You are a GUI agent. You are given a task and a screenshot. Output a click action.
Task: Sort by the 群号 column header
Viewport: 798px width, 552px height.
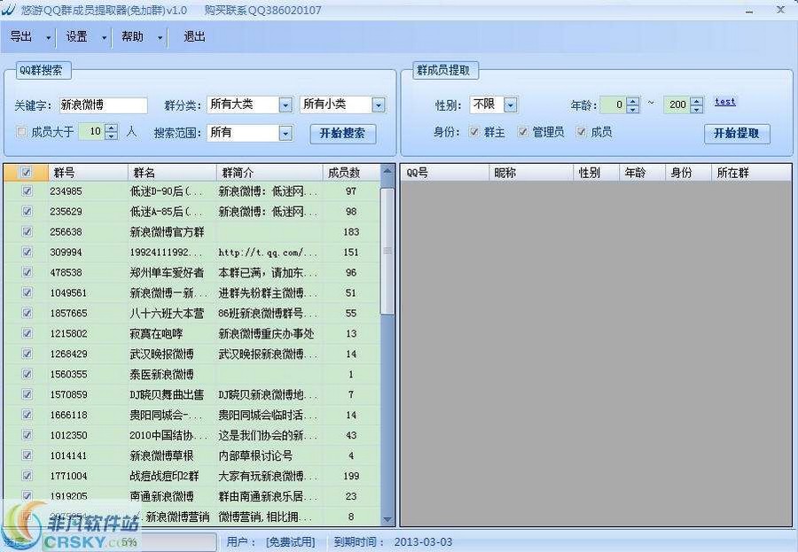88,173
